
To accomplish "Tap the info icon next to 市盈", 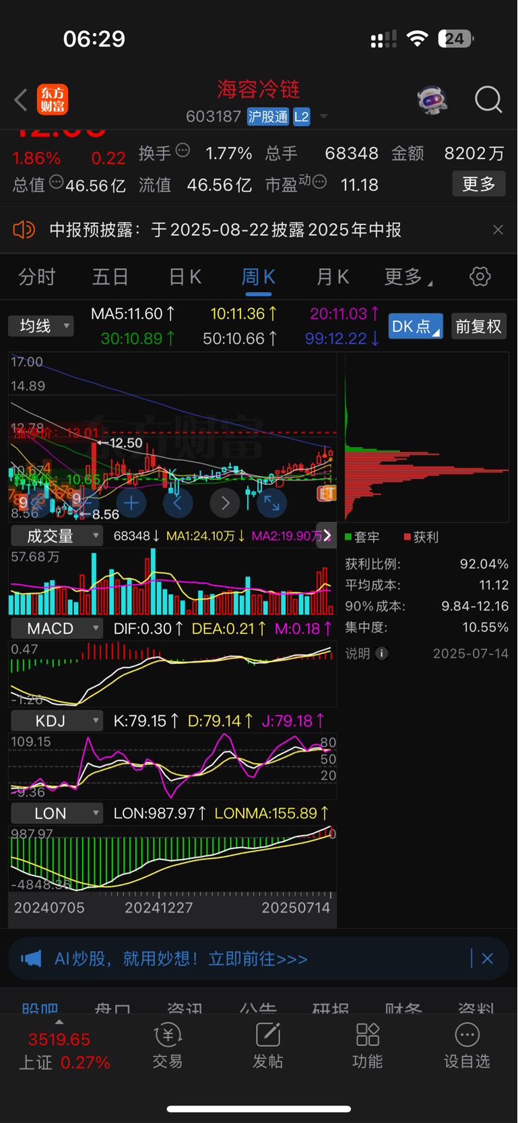I will point(319,181).
